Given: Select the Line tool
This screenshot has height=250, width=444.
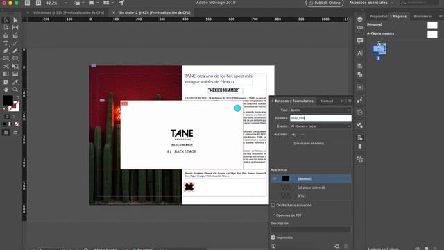Looking at the screenshot, I should pos(15,43).
